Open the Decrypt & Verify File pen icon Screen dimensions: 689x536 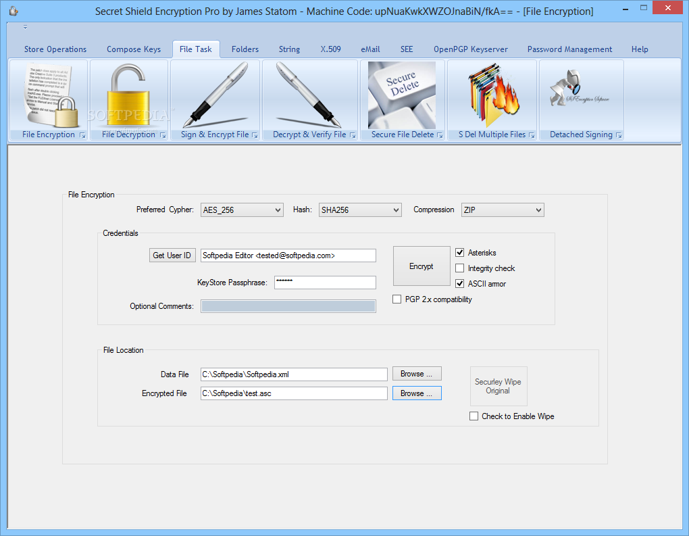(309, 95)
